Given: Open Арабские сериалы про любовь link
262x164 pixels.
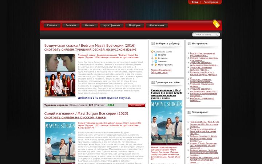Looking at the screenshot, I should 202,99.
